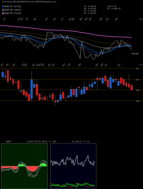The image size is (143, 189).
Task: Click the ADX (14 day) values text
Action: point(80,141)
